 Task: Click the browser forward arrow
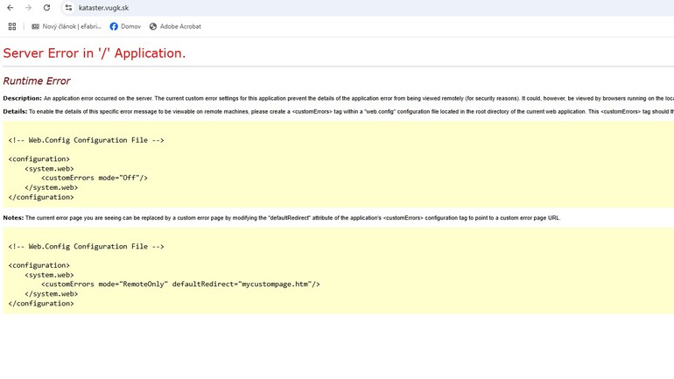coord(28,8)
